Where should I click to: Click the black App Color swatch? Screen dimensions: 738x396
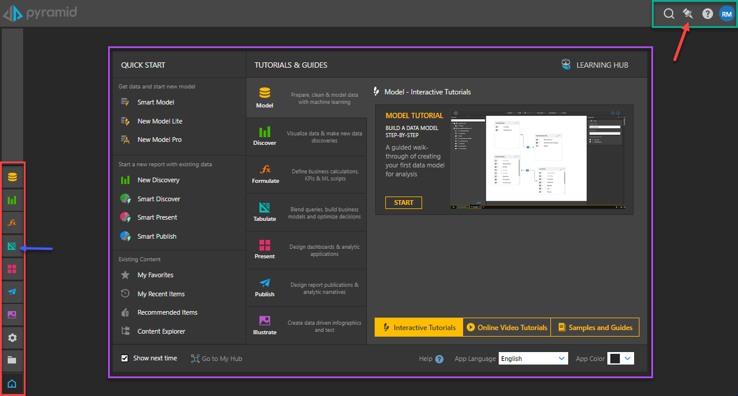615,359
